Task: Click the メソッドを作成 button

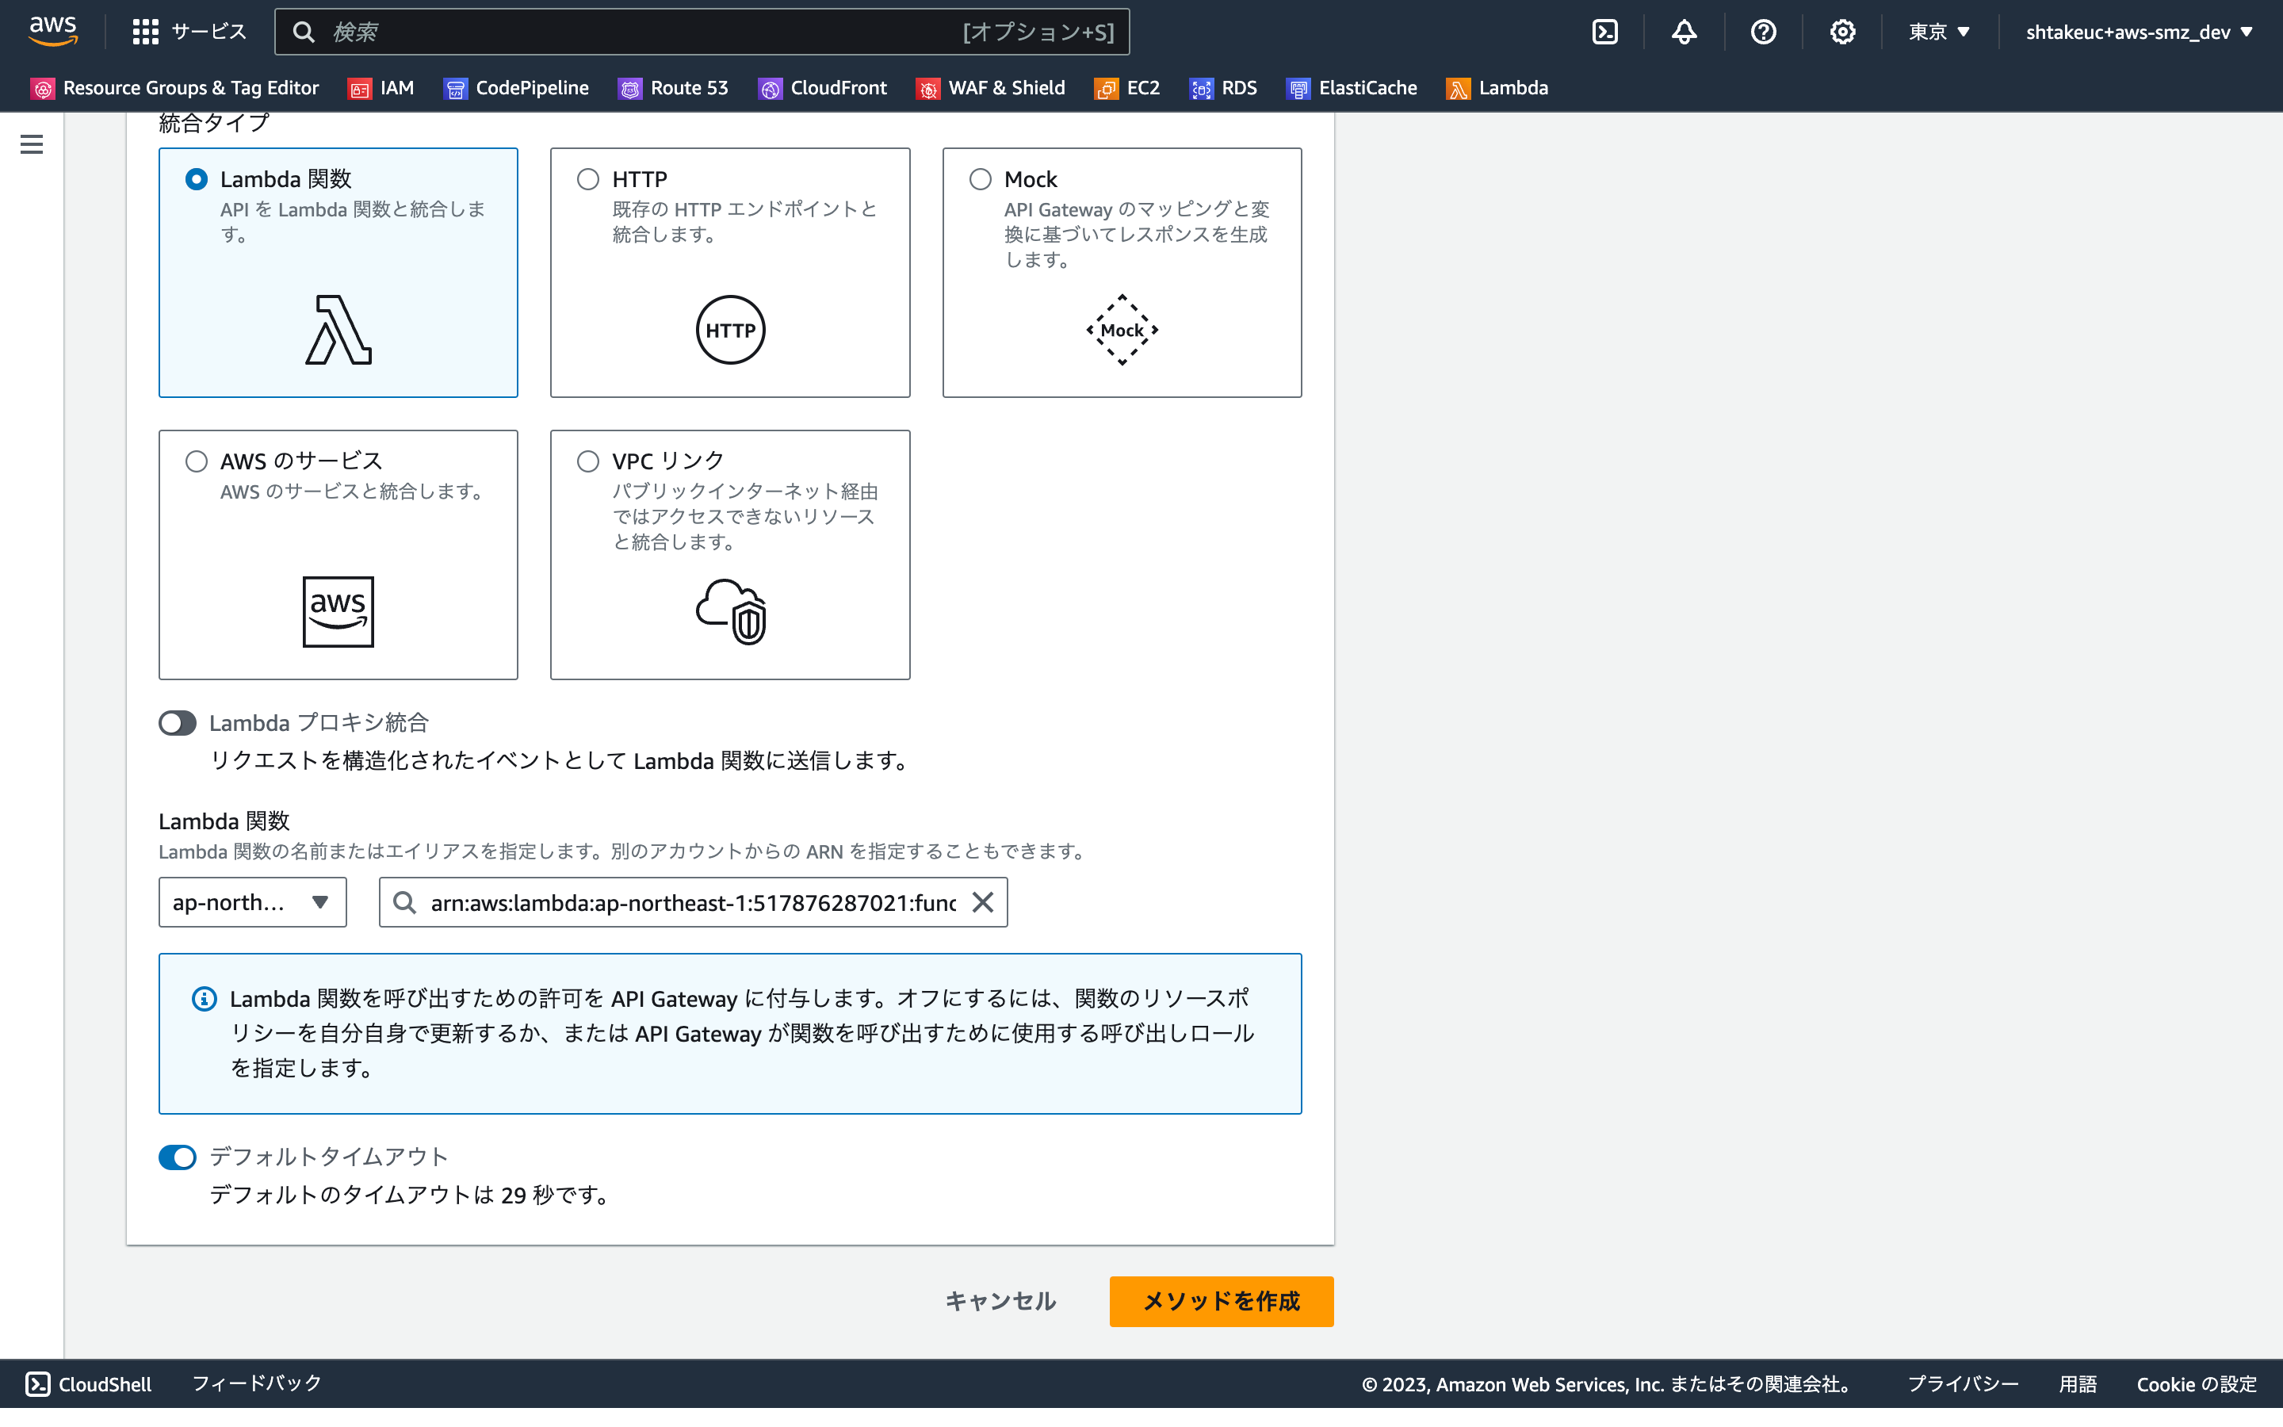Action: tap(1221, 1302)
